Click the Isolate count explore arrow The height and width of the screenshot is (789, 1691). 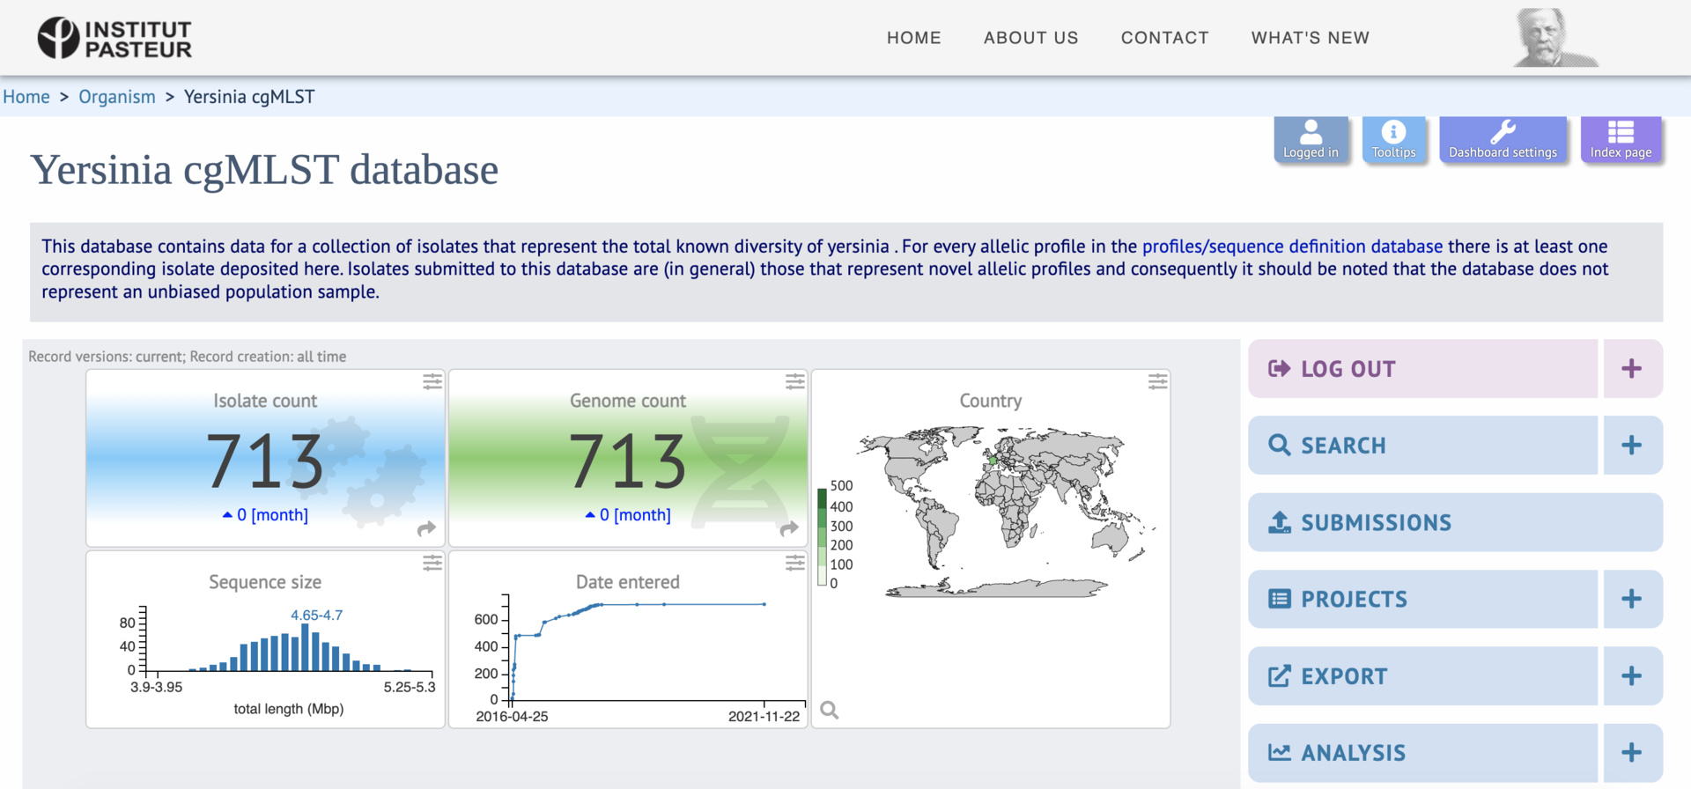point(426,528)
